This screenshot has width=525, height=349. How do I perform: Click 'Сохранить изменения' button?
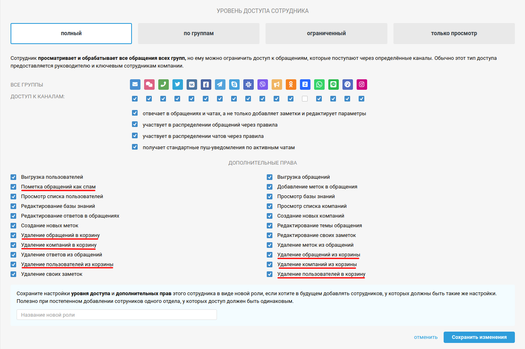point(479,337)
